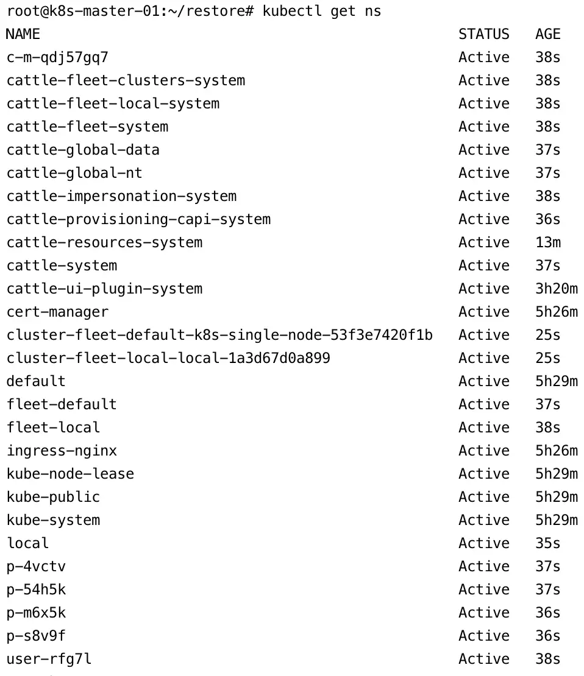
Task: Click the STATUS column header
Action: pyautogui.click(x=483, y=34)
